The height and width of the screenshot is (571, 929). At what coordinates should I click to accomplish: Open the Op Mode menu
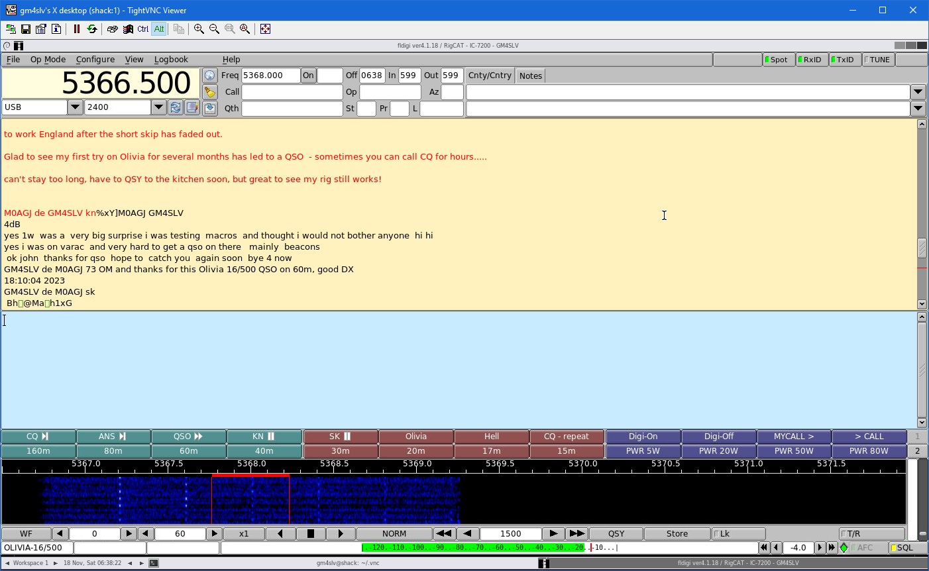(48, 60)
